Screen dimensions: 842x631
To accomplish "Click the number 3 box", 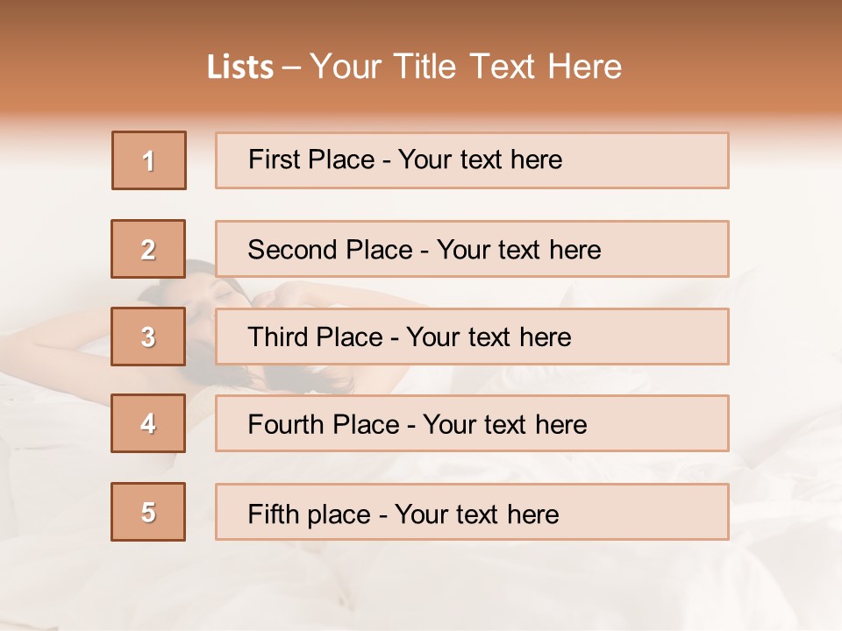I will 148,337.
